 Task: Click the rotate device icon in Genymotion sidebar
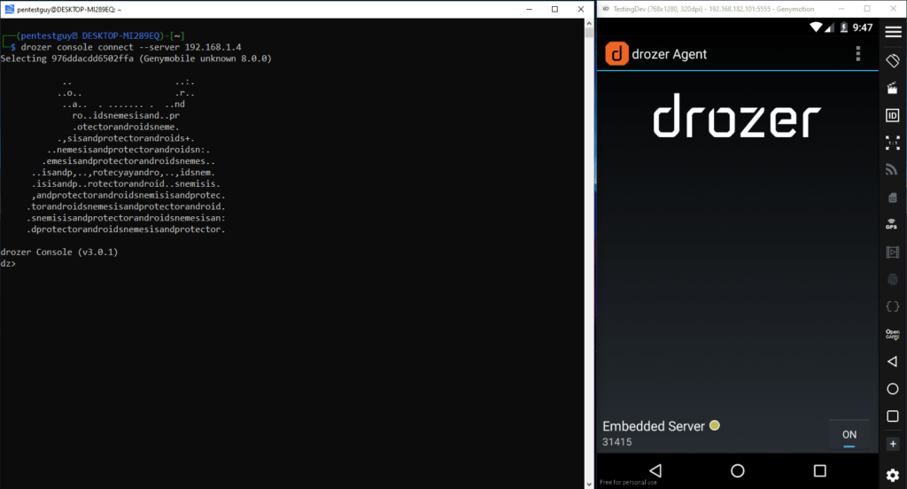[x=893, y=60]
